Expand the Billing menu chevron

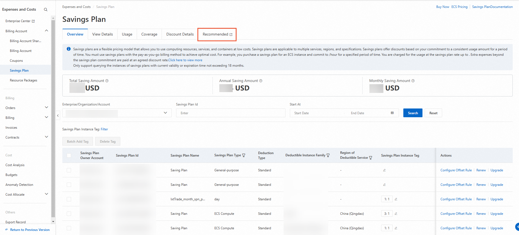[46, 117]
